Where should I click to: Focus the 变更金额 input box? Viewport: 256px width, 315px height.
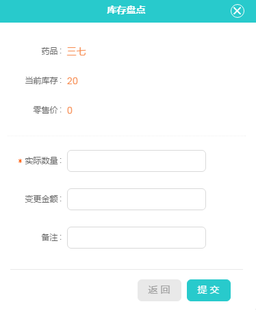136,199
